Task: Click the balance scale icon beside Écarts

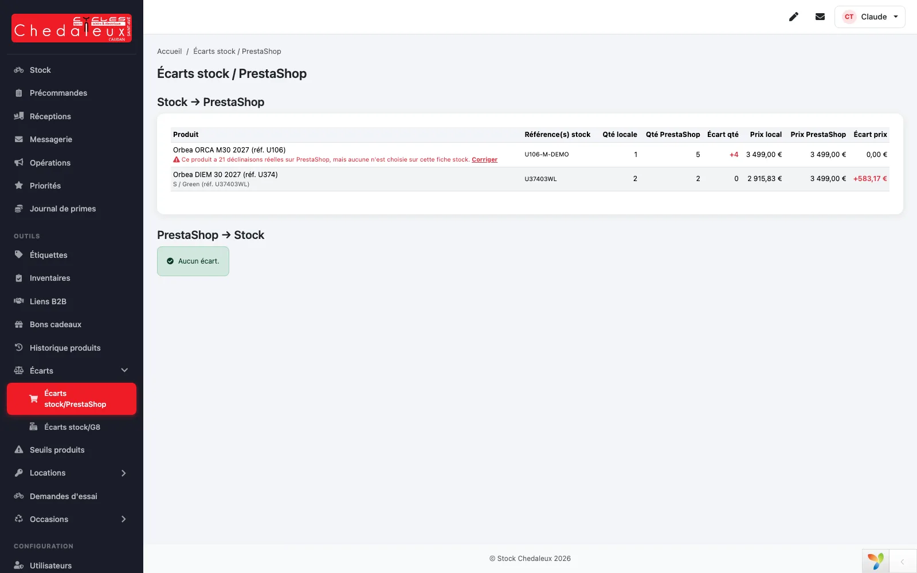Action: click(x=19, y=371)
